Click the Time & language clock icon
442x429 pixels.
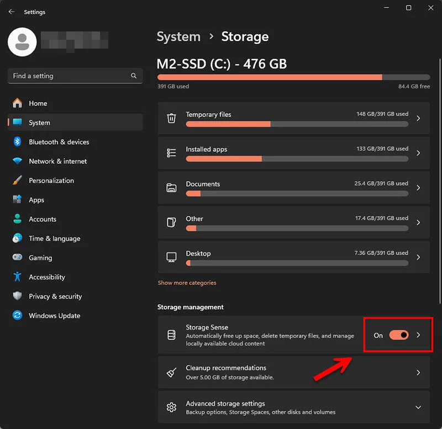point(18,239)
